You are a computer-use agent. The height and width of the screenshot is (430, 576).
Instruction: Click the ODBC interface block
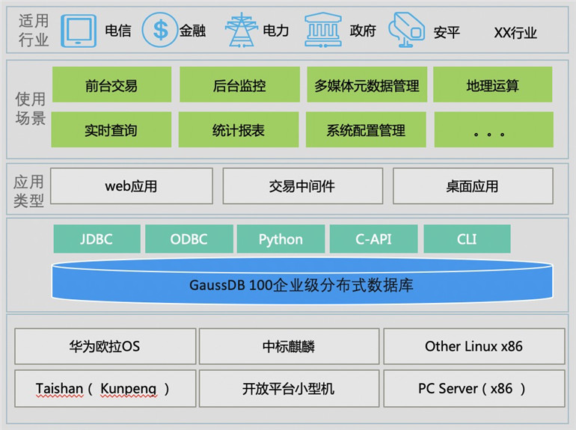click(189, 239)
